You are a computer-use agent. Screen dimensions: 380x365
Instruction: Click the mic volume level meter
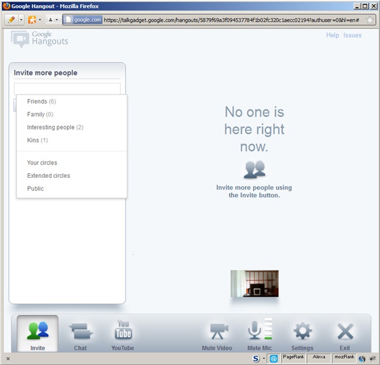click(x=268, y=329)
